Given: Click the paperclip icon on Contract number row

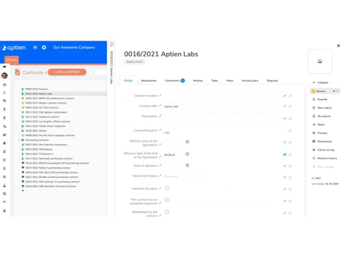Looking at the screenshot, I should (290, 96).
